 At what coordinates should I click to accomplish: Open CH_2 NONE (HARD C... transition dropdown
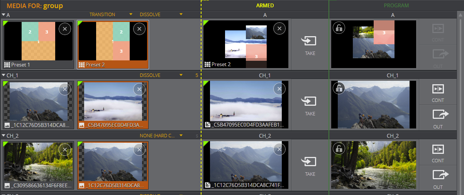181,135
